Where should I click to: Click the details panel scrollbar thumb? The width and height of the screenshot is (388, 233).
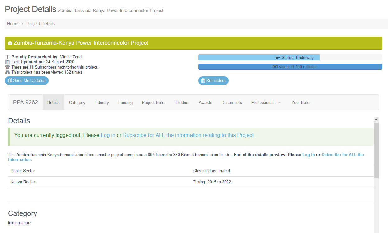click(376, 150)
